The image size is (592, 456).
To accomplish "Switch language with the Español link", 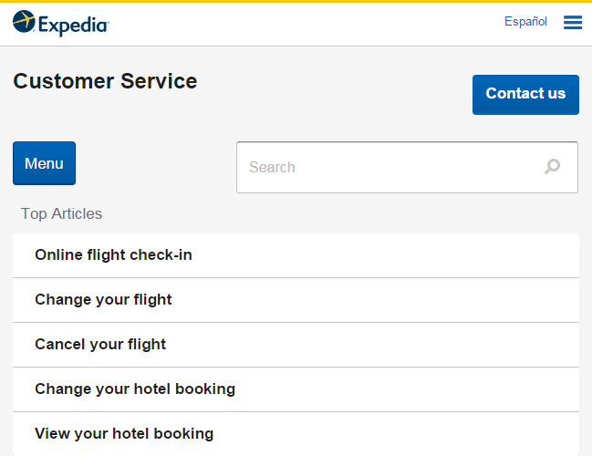I will (x=525, y=22).
